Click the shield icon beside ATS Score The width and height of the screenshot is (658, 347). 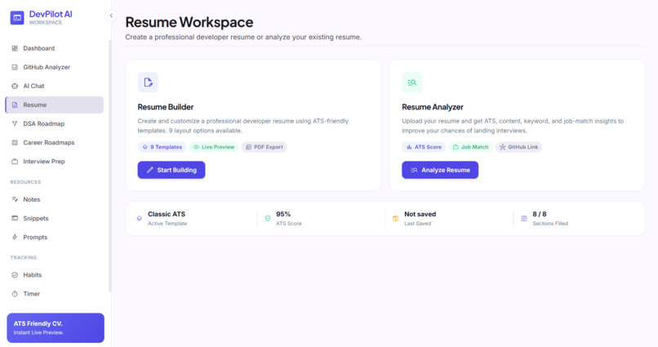pos(267,218)
